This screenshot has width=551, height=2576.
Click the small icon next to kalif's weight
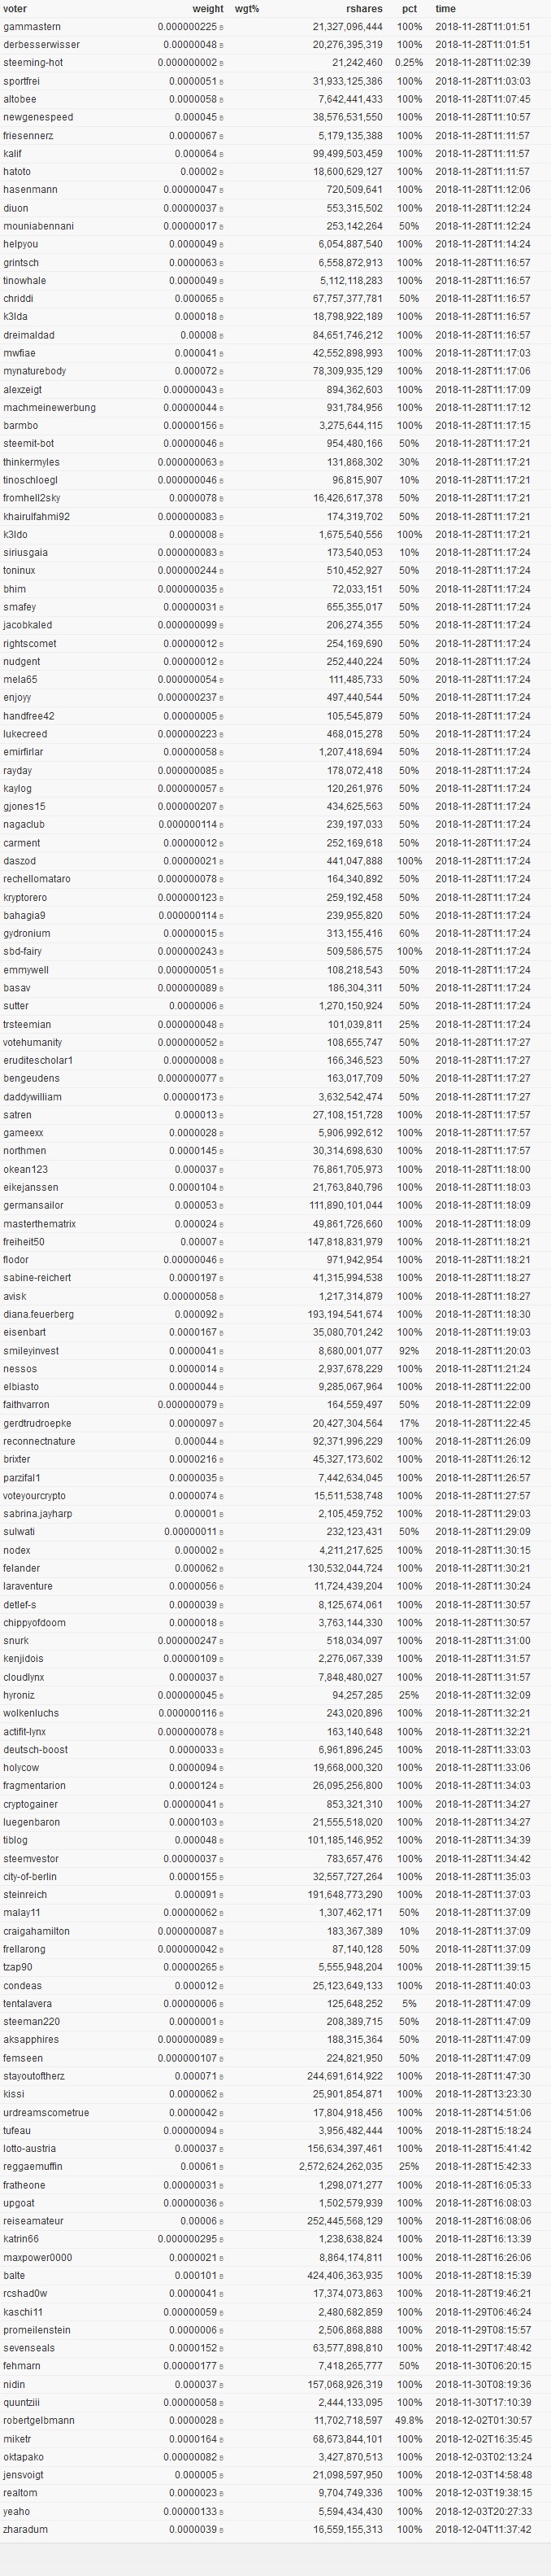[220, 154]
